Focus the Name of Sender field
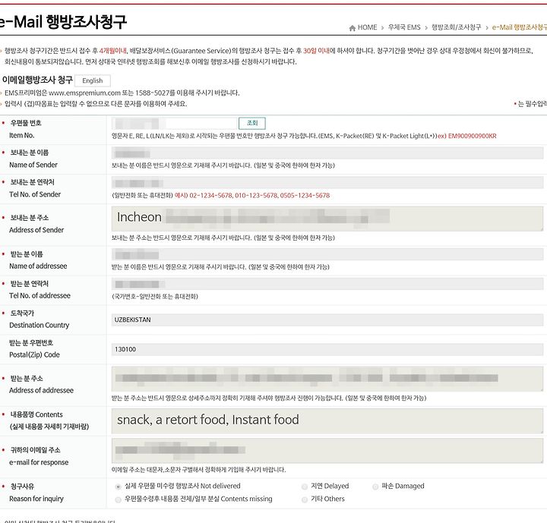The image size is (547, 523). (327, 153)
